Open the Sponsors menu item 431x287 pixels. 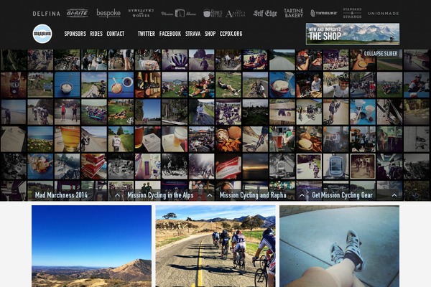click(75, 34)
